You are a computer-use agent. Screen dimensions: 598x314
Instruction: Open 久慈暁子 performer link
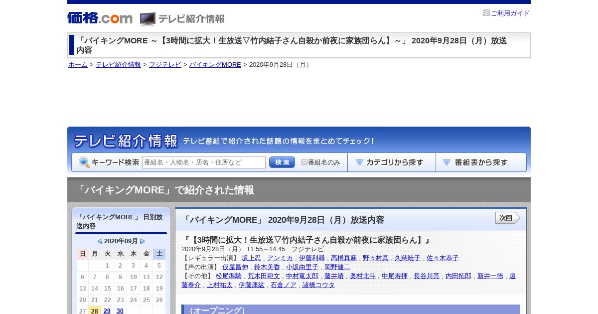[x=408, y=258]
